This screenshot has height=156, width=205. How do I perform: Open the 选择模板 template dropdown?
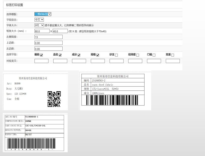[x=43, y=14]
